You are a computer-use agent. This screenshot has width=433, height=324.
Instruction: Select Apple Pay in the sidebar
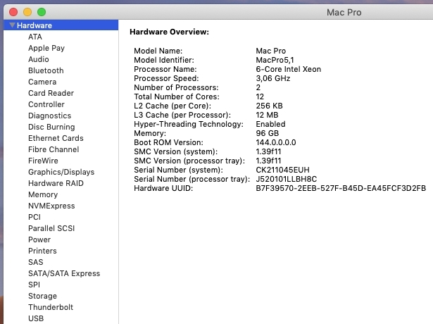(46, 48)
